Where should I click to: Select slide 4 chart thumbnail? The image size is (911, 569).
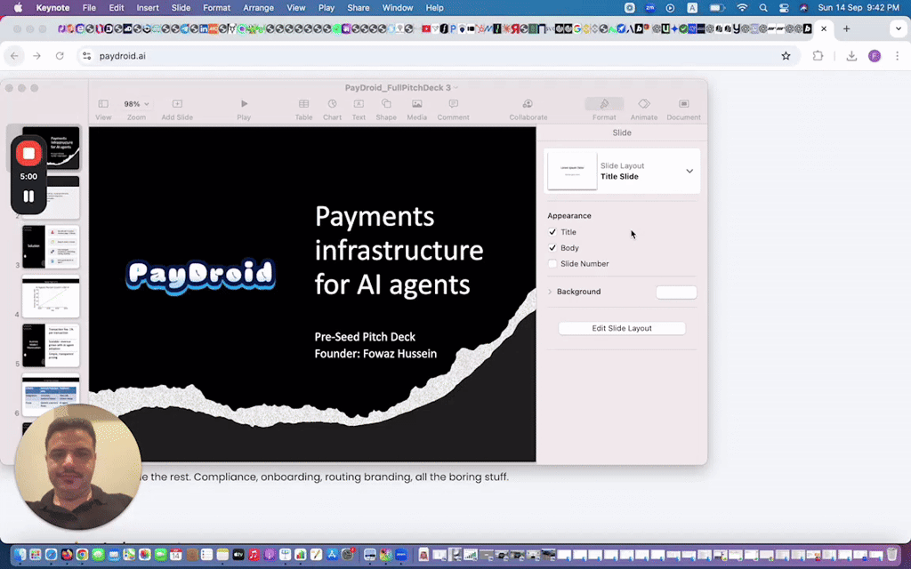pyautogui.click(x=51, y=296)
